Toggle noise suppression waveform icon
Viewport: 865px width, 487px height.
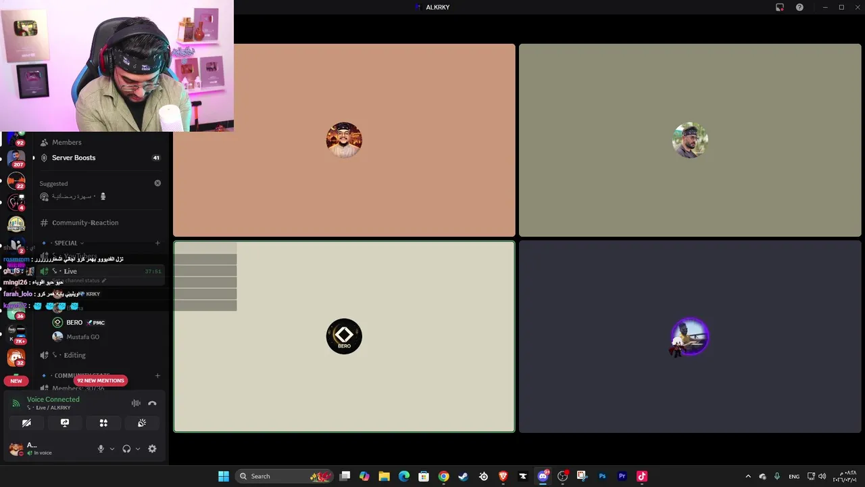(136, 403)
